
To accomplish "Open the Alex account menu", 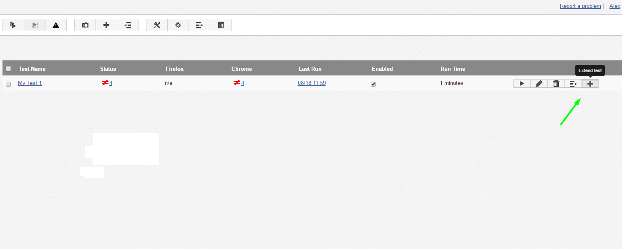I will 614,6.
